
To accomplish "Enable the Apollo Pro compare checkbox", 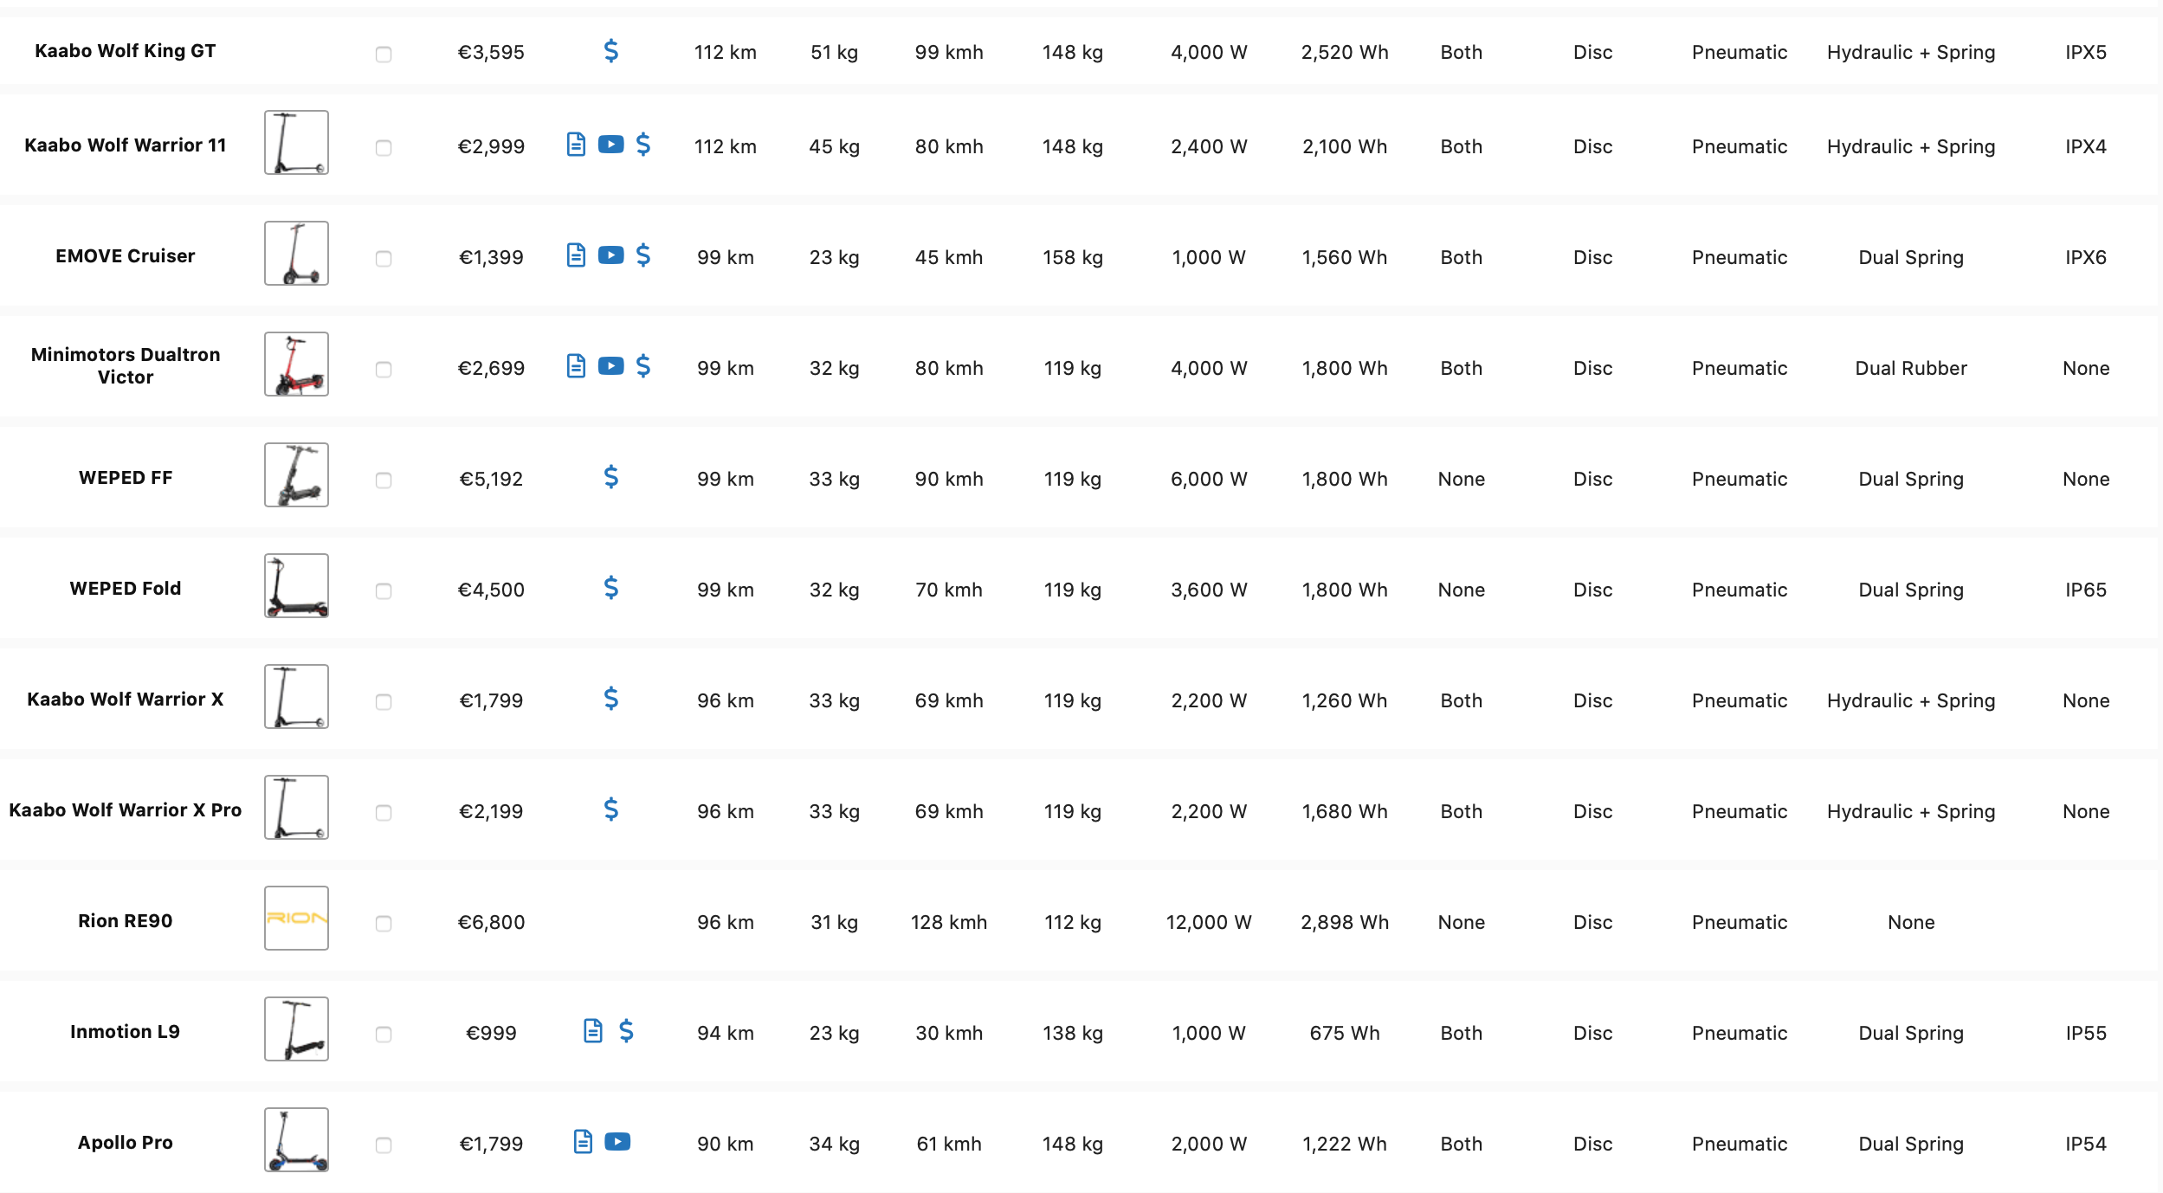I will 384,1145.
